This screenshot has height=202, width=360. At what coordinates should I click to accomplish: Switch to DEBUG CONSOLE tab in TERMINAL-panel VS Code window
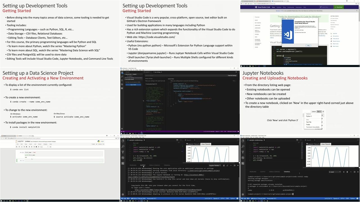click(x=275, y=172)
